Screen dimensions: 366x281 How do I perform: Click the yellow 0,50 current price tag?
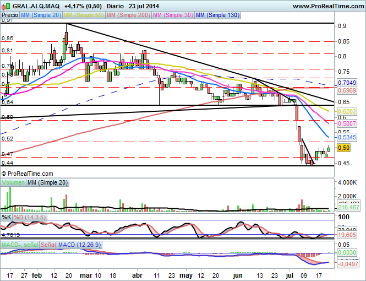tap(343, 148)
